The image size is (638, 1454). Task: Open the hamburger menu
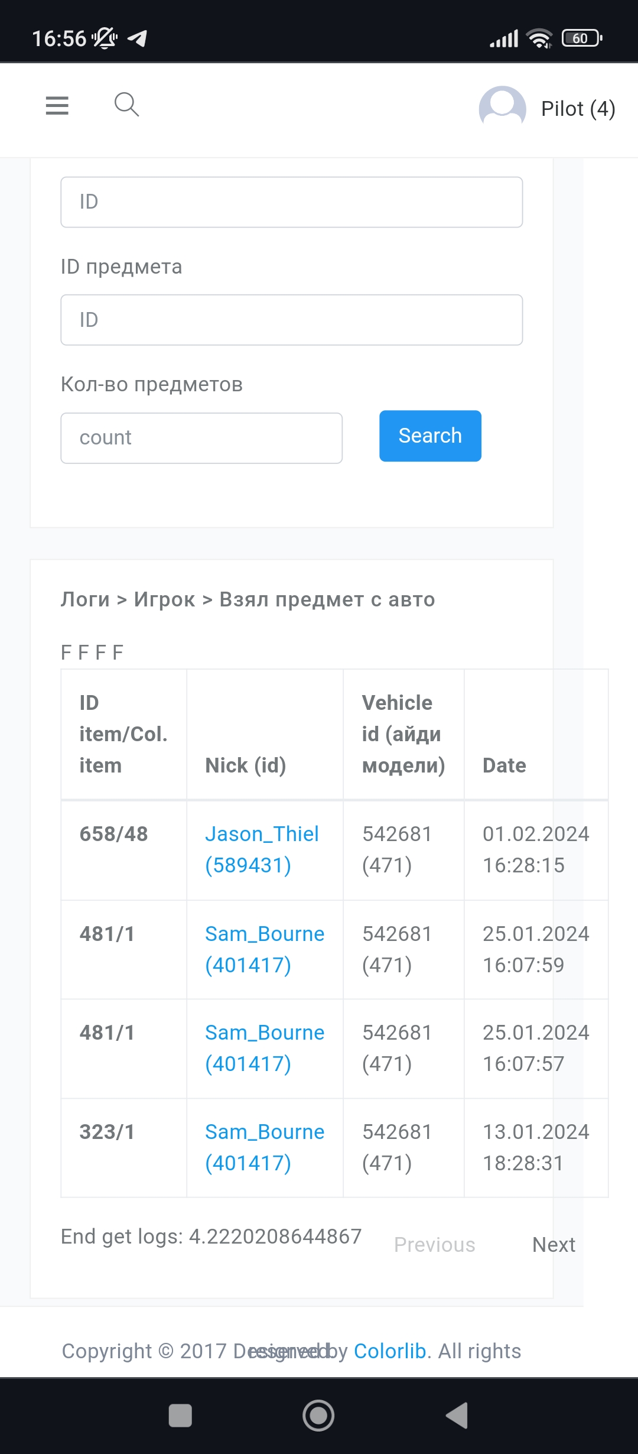(57, 106)
